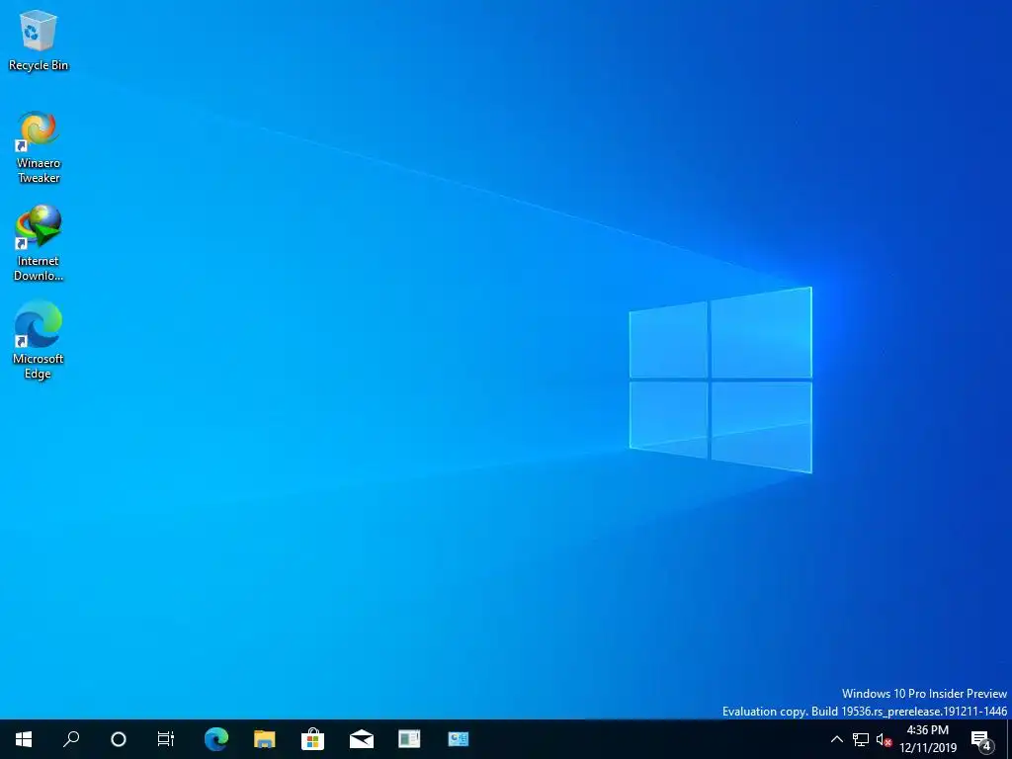Open the Windows Start menu
The height and width of the screenshot is (759, 1012).
pos(24,739)
